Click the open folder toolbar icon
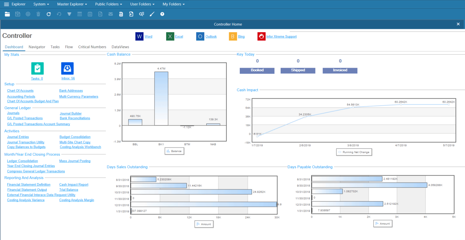 tap(7, 14)
